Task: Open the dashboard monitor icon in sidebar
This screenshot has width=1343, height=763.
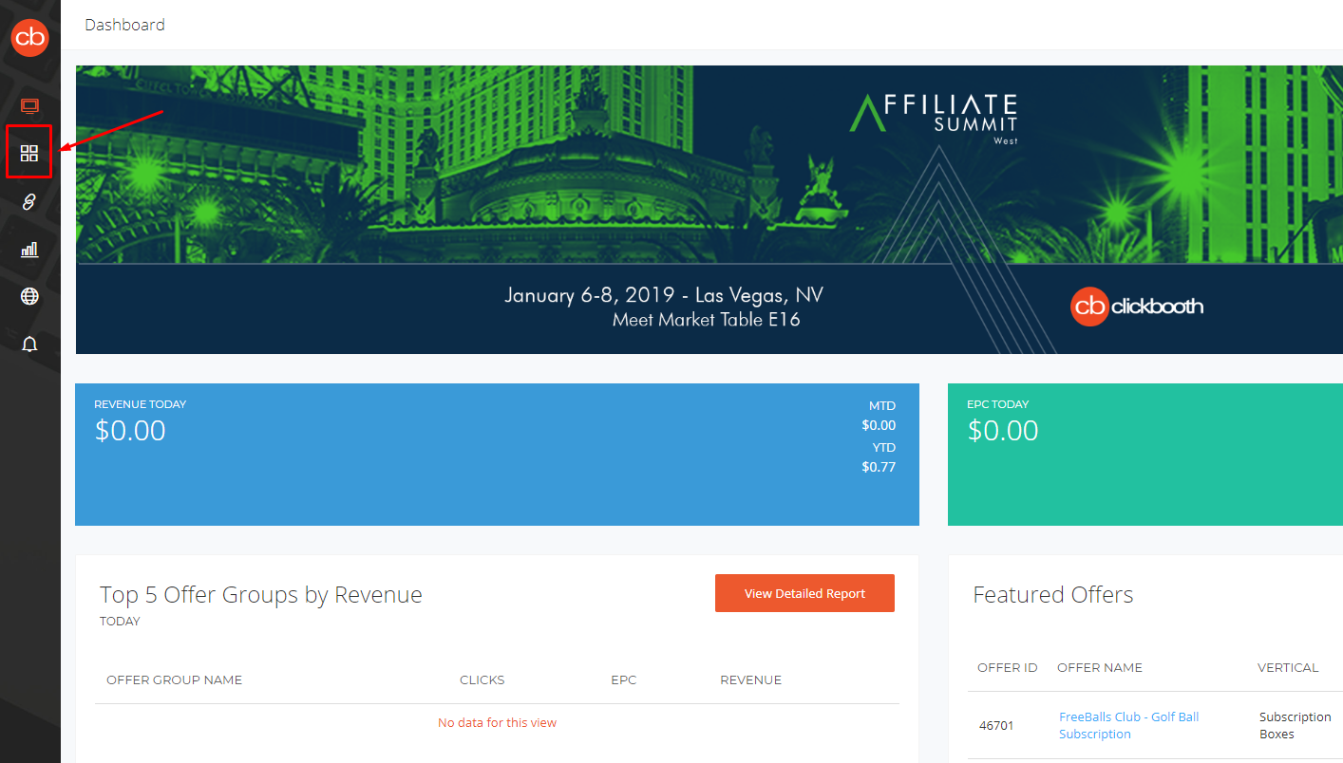Action: [29, 105]
